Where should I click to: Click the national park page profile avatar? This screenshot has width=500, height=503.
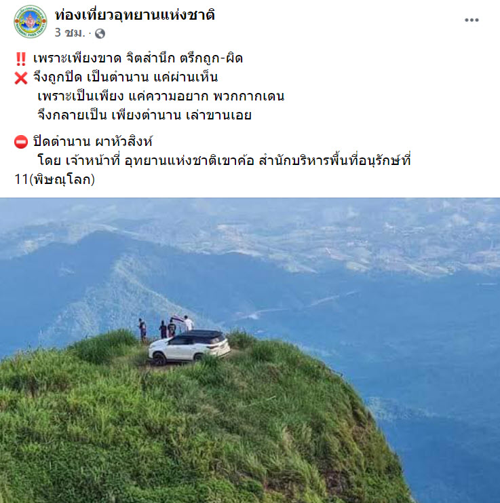[x=31, y=22]
